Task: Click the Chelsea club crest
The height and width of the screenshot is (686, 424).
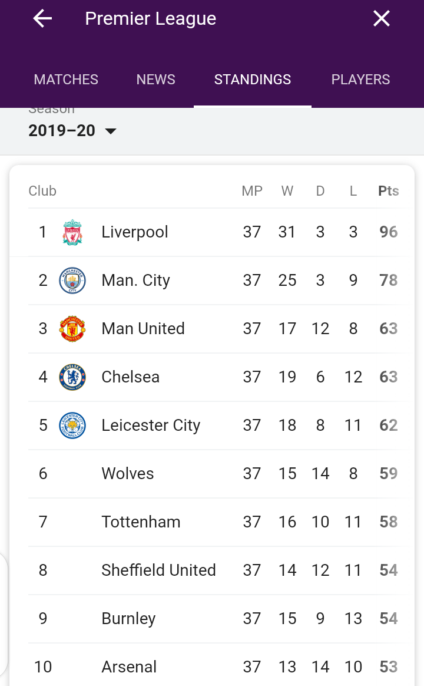Action: coord(72,377)
